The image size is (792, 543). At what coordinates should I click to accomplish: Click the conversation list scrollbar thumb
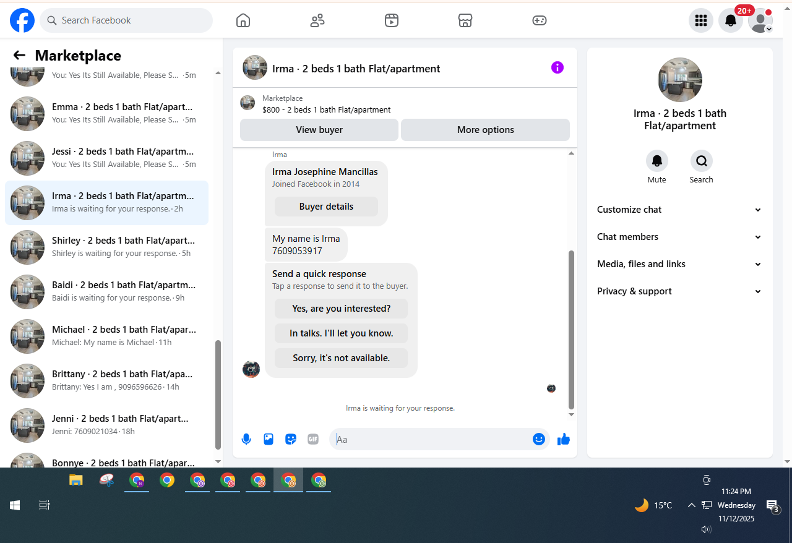(218, 395)
